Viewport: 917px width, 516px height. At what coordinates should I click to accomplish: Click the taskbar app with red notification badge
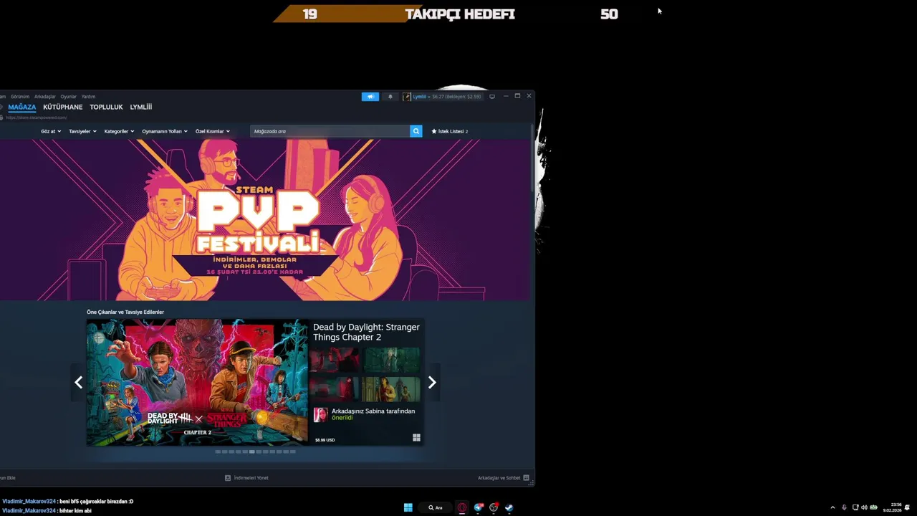point(479,507)
